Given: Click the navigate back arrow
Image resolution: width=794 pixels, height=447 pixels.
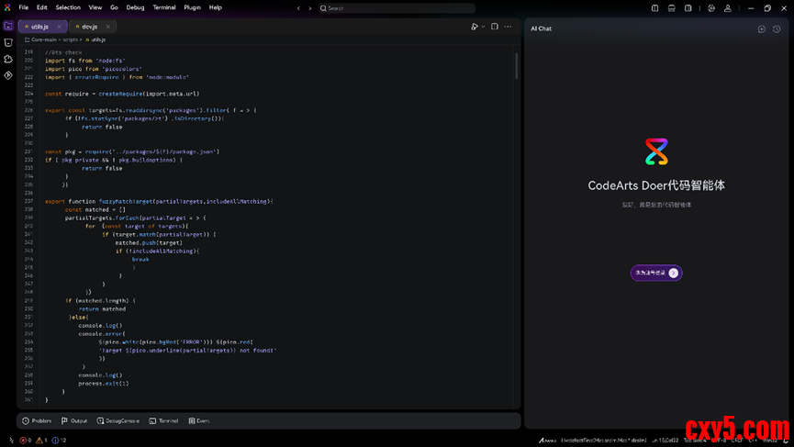Looking at the screenshot, I should coord(298,8).
